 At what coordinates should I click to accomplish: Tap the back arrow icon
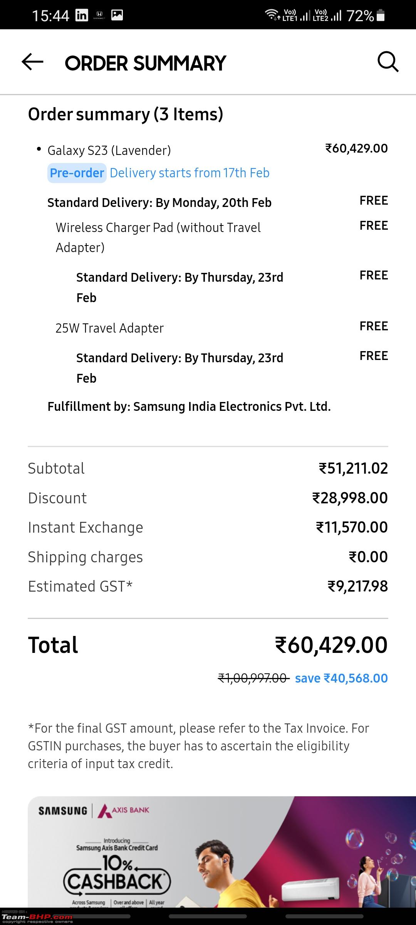(32, 62)
